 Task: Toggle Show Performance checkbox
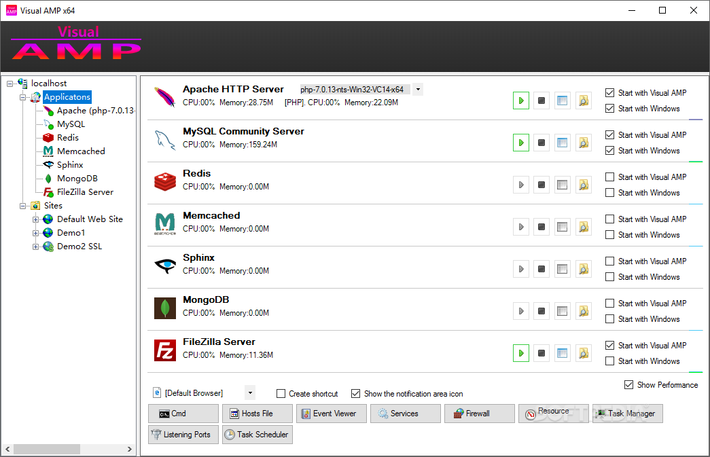628,384
